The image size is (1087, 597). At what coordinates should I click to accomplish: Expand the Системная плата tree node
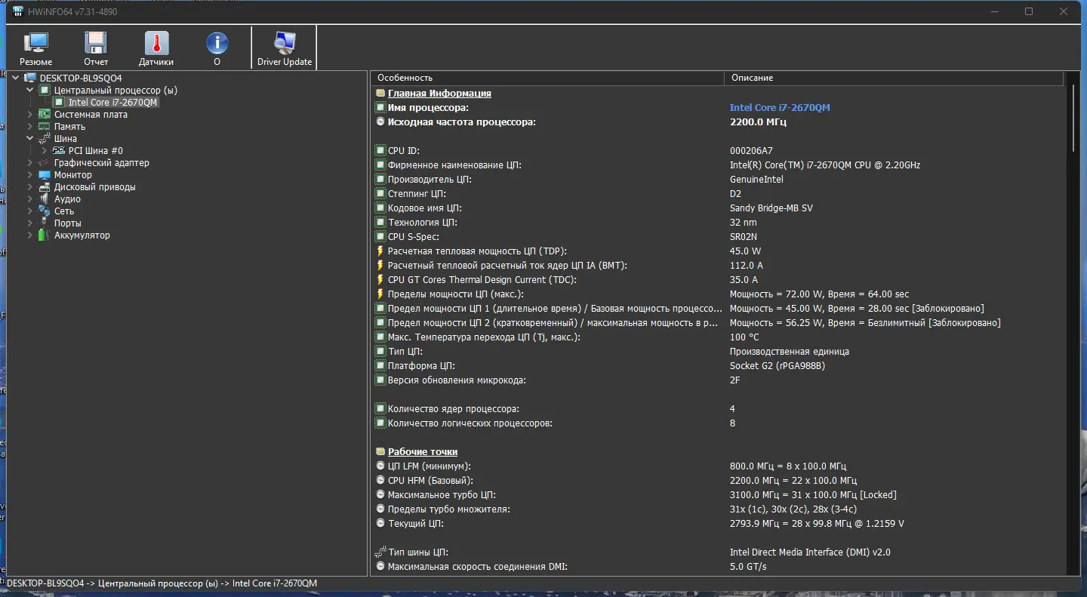coord(30,115)
